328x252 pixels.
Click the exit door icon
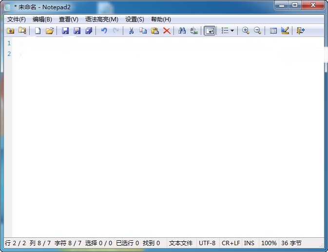pos(300,31)
